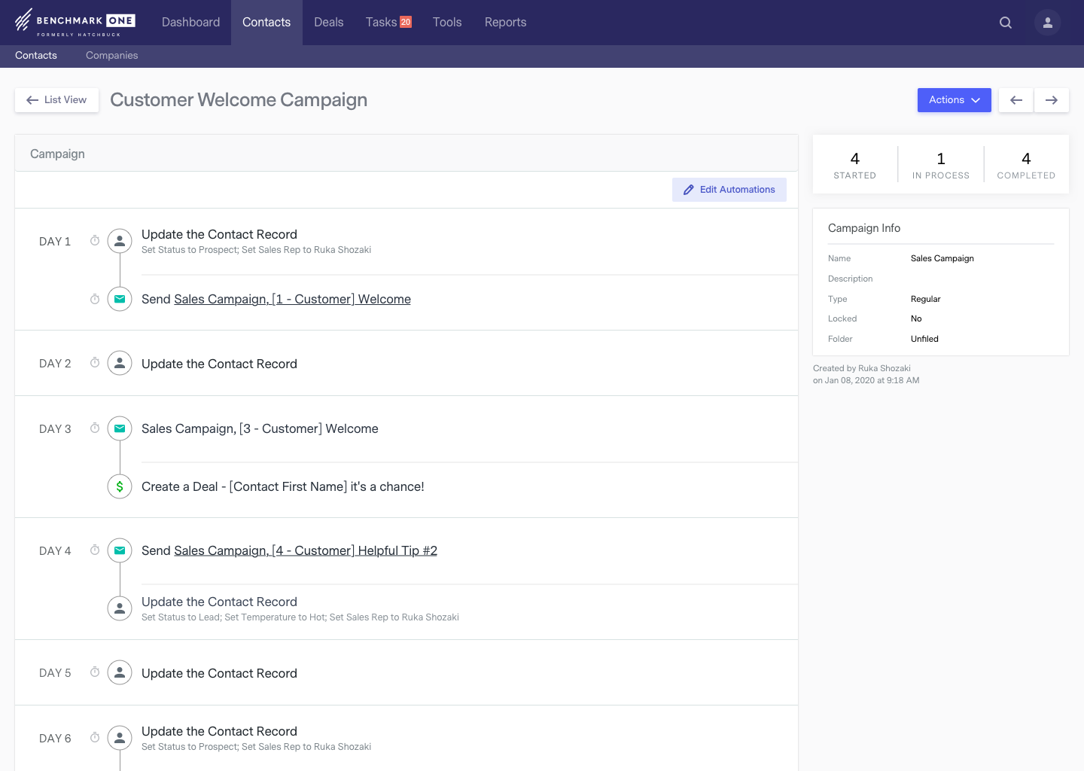The width and height of the screenshot is (1084, 771).
Task: Open the user profile avatar menu
Action: 1047,23
